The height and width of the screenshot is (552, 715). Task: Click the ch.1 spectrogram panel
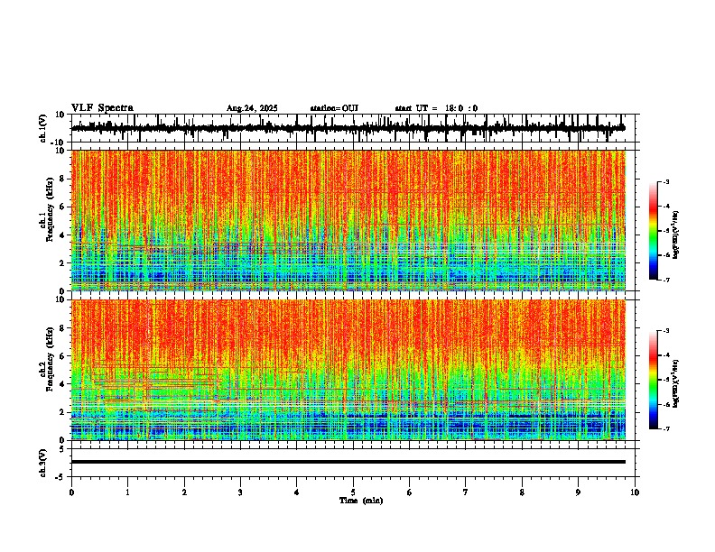(x=348, y=220)
